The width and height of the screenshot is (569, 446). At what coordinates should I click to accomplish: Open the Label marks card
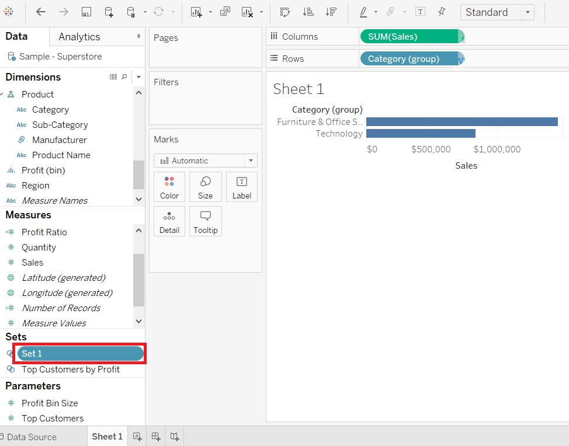242,187
